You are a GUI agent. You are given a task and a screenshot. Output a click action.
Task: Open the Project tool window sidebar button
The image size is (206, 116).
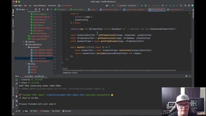tap(13, 13)
